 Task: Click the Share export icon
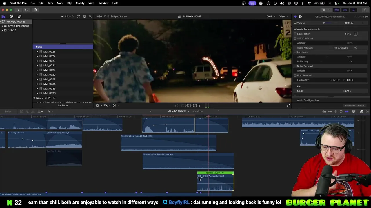point(365,10)
